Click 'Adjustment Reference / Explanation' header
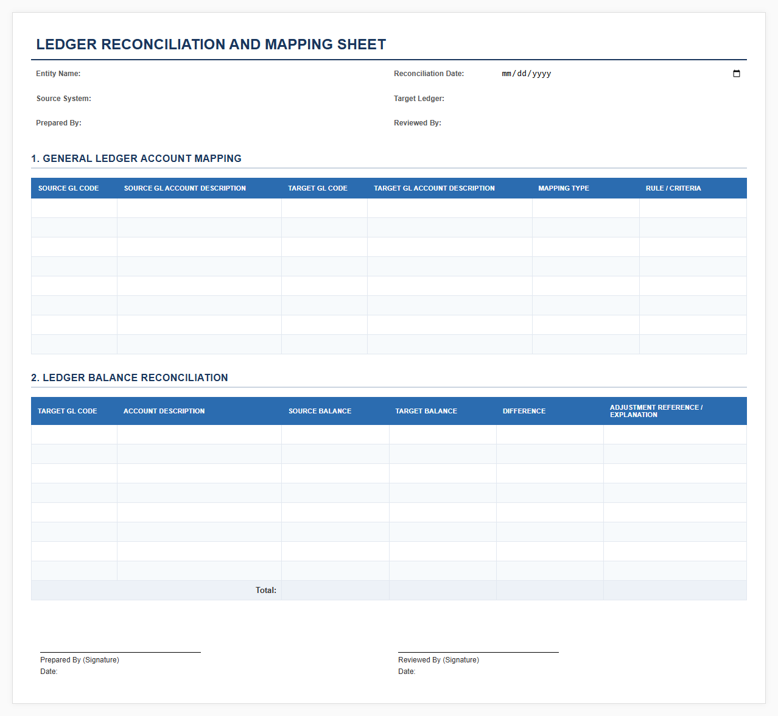The image size is (778, 716). pyautogui.click(x=675, y=411)
